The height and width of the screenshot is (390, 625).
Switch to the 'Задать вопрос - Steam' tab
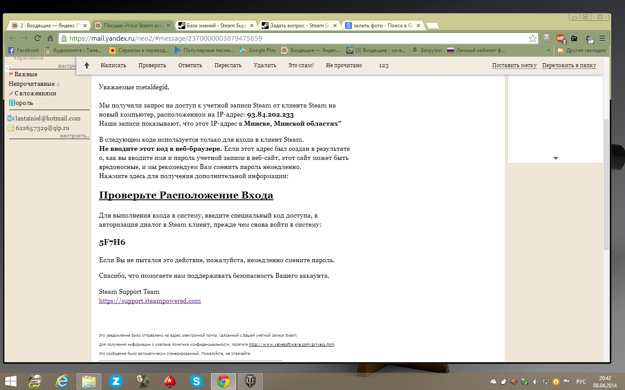(299, 26)
